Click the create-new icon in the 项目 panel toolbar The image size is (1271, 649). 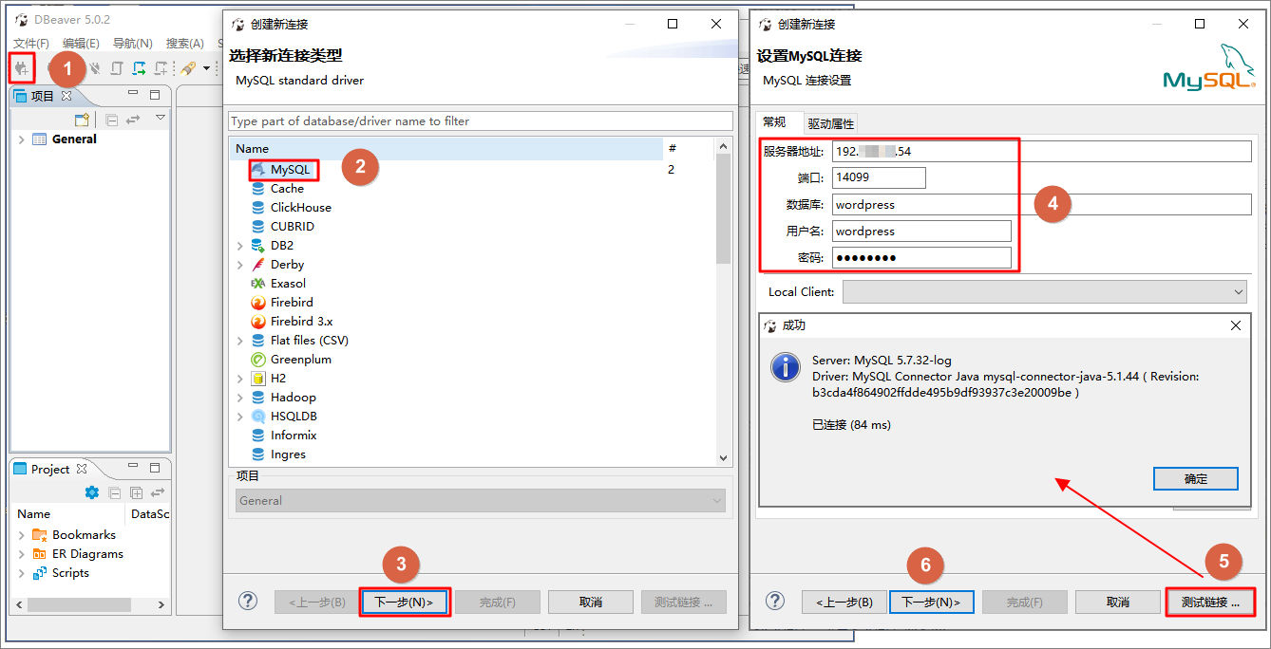[x=83, y=120]
